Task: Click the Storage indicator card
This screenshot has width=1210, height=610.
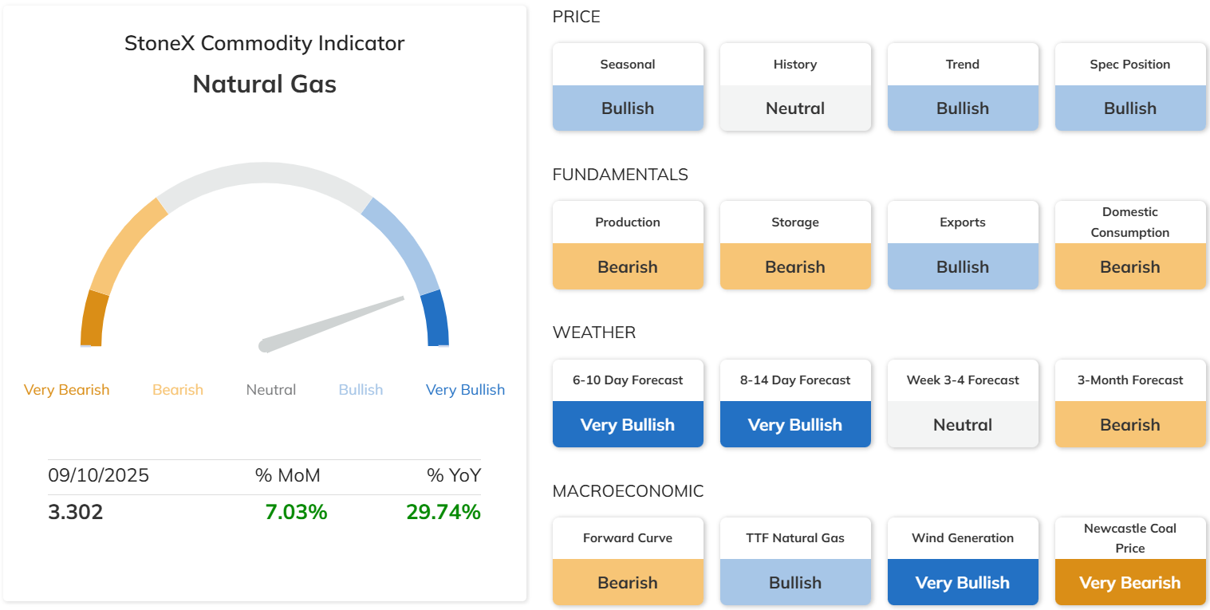Action: [x=795, y=245]
